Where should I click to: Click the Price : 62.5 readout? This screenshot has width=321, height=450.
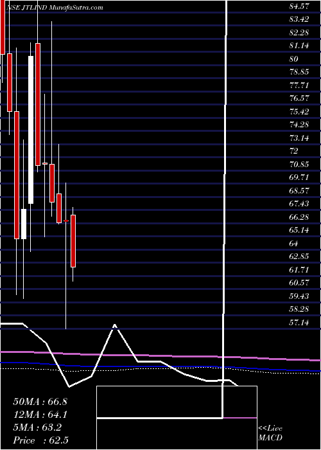(40, 440)
